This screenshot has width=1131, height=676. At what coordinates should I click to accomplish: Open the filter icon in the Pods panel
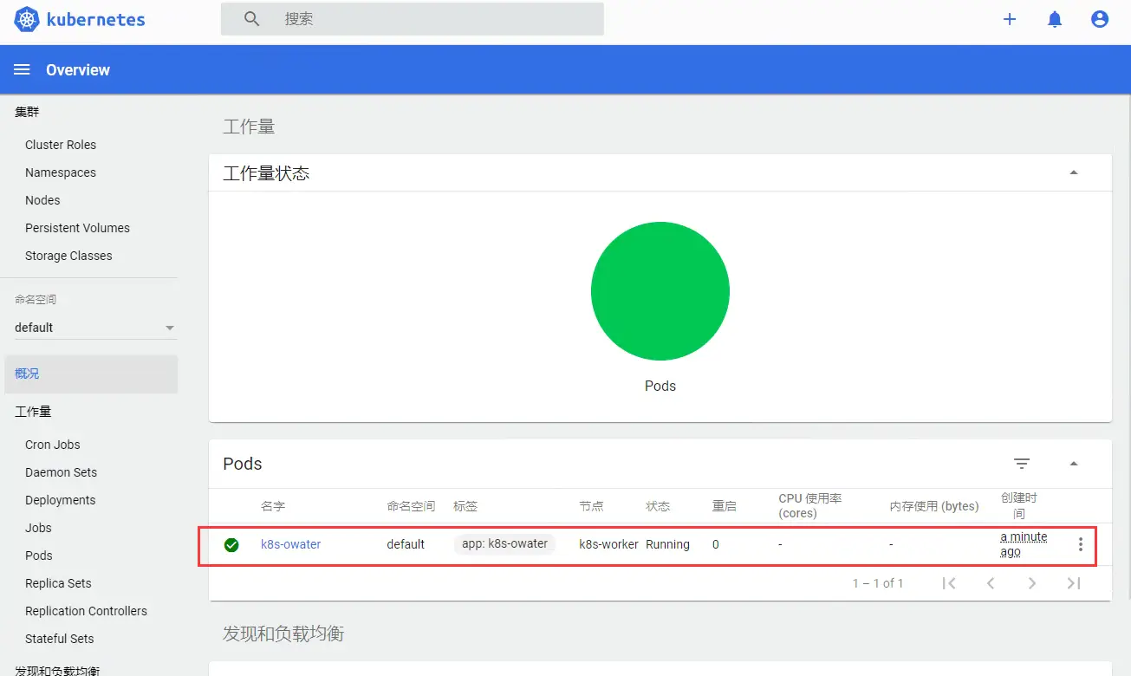point(1022,464)
